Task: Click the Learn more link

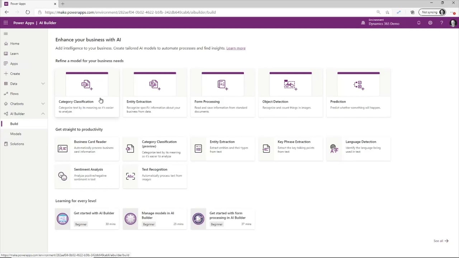Action: 236,48
